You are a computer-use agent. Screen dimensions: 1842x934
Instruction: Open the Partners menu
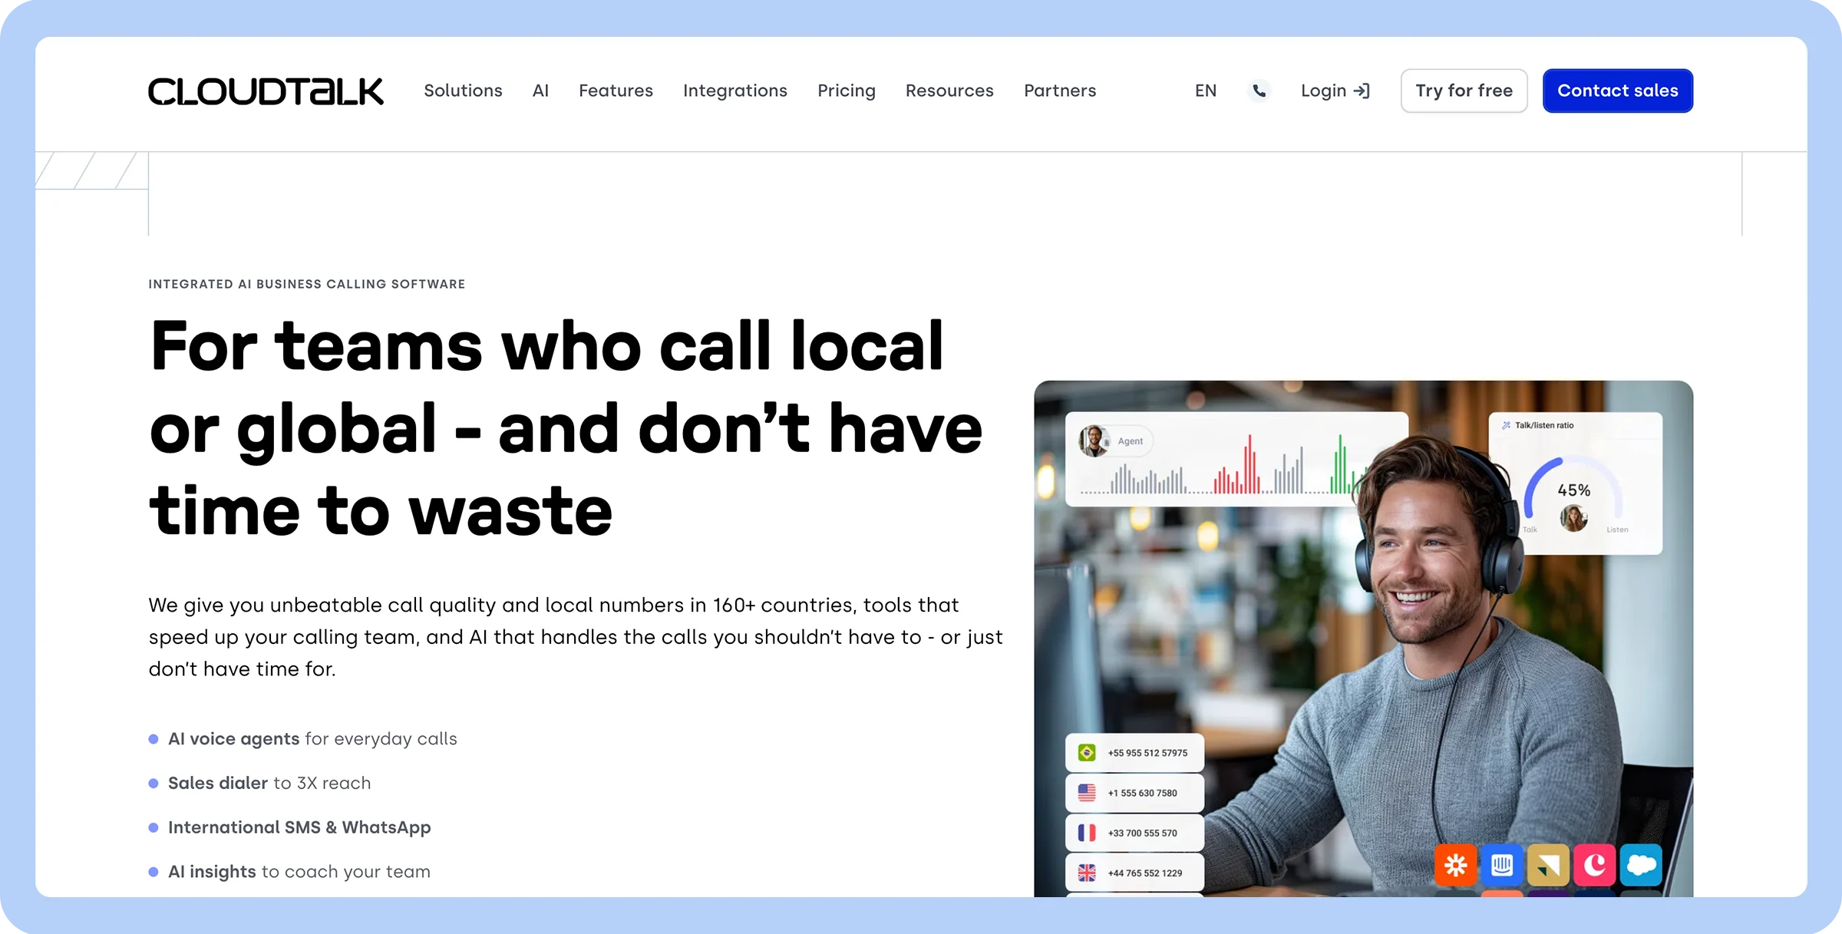pos(1060,91)
